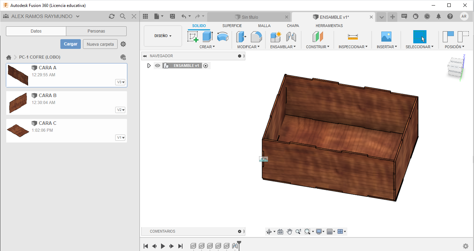Open the CARA C thumbnail
Screen dimensions: 474x251
point(18,130)
